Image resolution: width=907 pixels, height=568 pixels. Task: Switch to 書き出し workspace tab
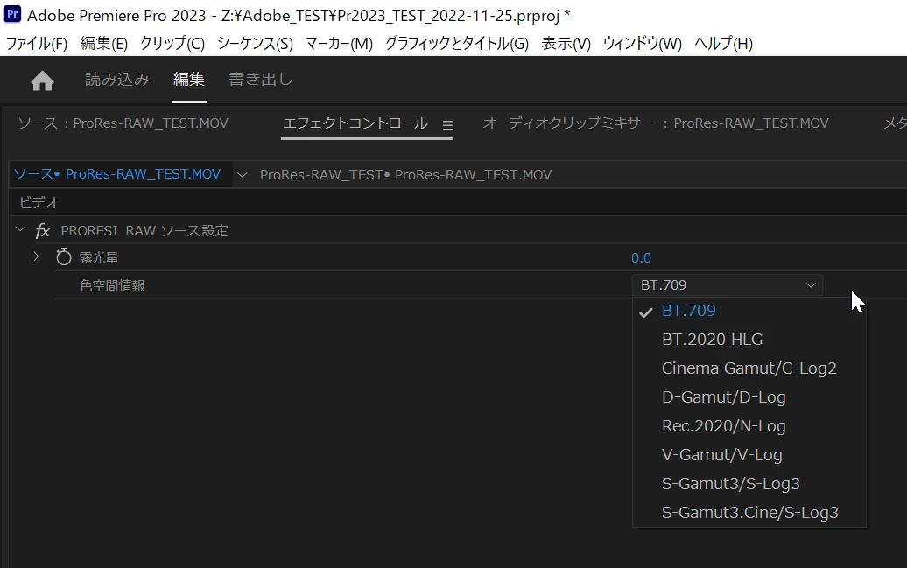point(261,80)
